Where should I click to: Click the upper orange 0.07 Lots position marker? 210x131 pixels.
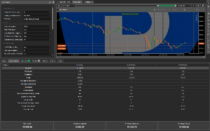pos(62,46)
